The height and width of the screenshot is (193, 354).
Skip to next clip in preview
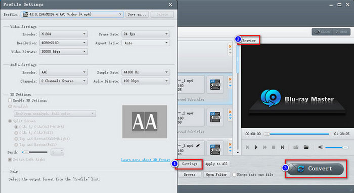[x=282, y=147]
